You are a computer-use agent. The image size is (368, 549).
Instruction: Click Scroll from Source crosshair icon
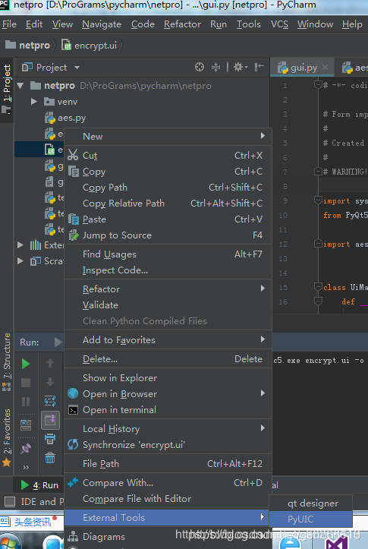[200, 67]
